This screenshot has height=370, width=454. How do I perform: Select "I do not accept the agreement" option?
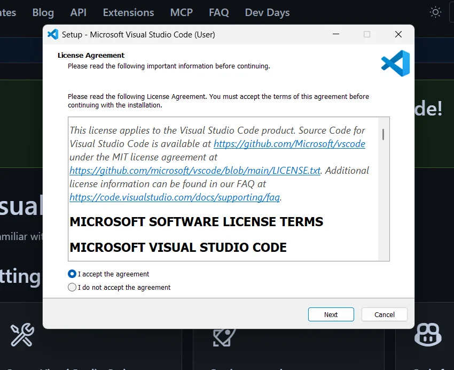(72, 287)
